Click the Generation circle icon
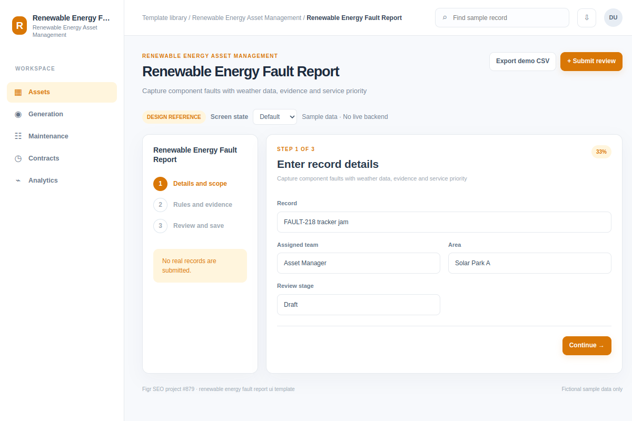 click(18, 114)
